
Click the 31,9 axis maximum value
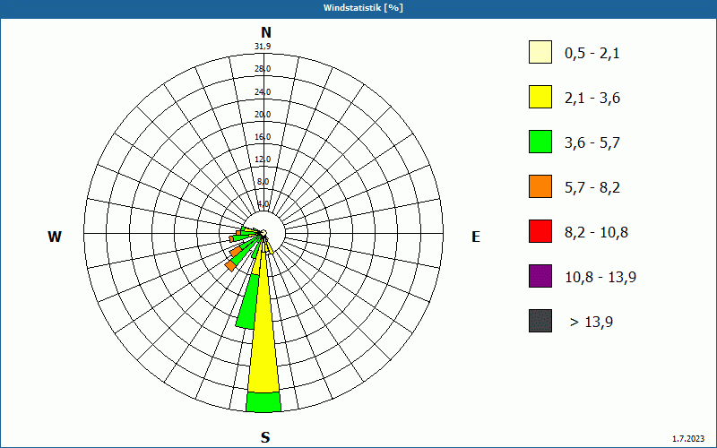263,47
